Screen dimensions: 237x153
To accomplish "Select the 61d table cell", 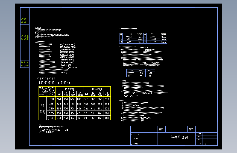I will click(79, 99).
